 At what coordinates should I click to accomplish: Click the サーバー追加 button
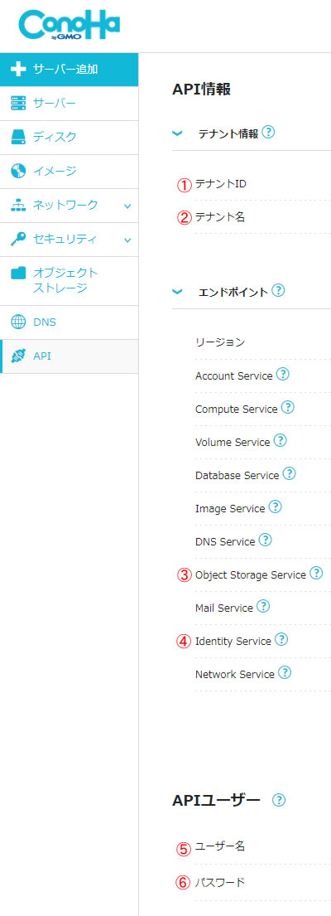point(70,70)
